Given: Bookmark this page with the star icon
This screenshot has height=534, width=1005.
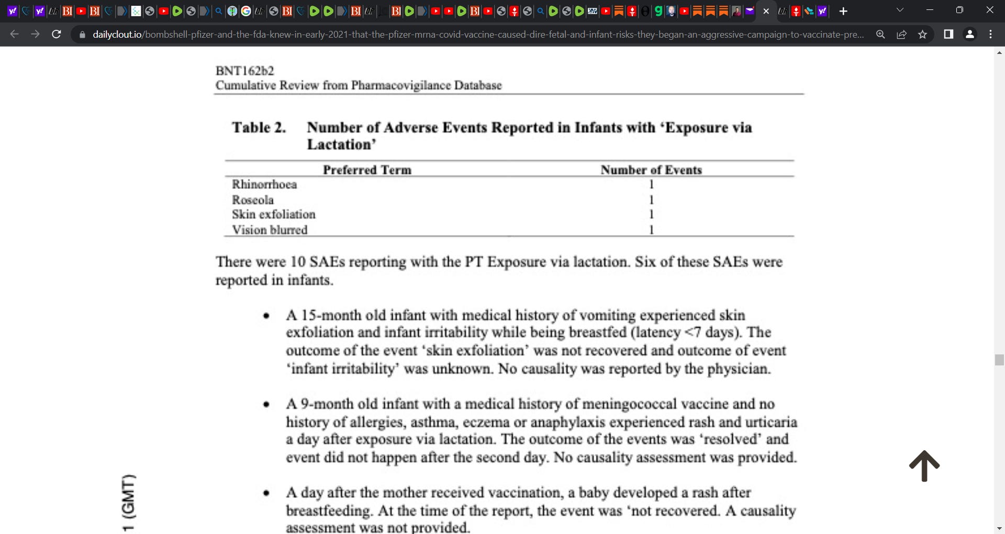Looking at the screenshot, I should (922, 35).
